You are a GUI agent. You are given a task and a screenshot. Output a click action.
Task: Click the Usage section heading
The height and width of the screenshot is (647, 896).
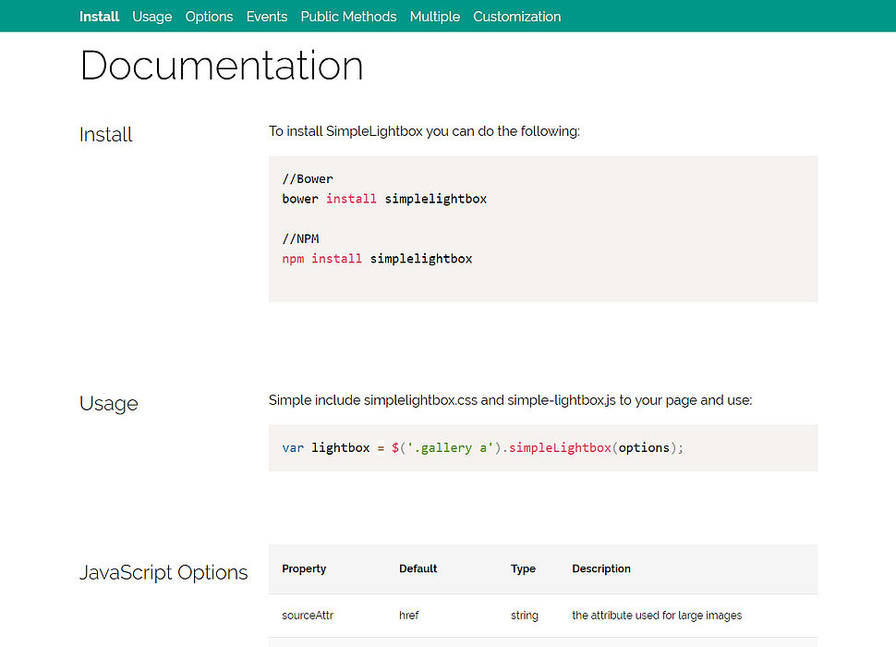pos(109,404)
